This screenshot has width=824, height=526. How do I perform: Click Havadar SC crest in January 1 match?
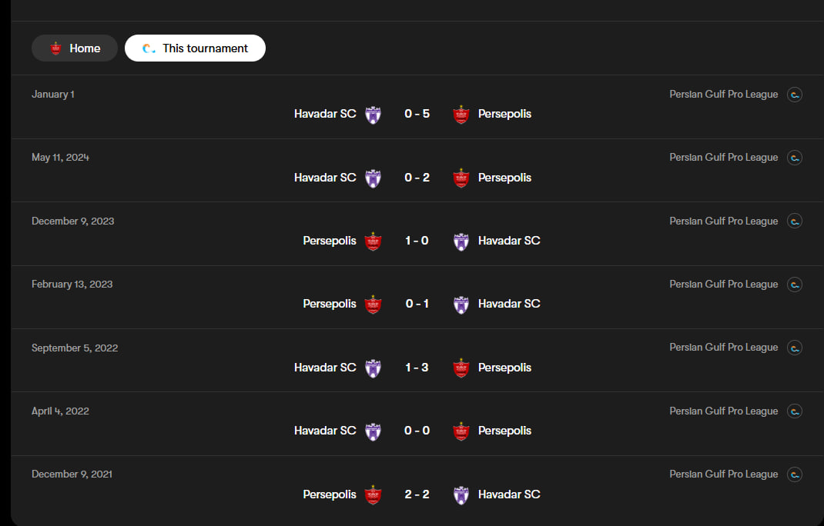click(x=373, y=115)
